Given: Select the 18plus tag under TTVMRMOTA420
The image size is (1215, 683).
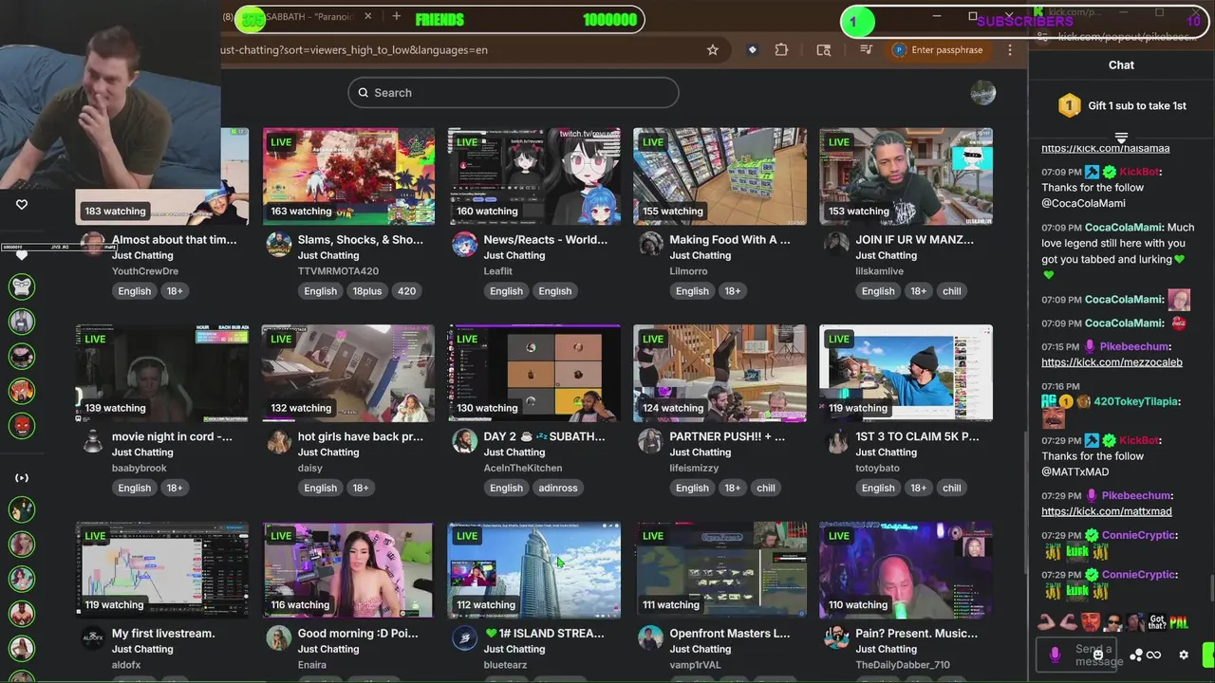Looking at the screenshot, I should [x=366, y=291].
